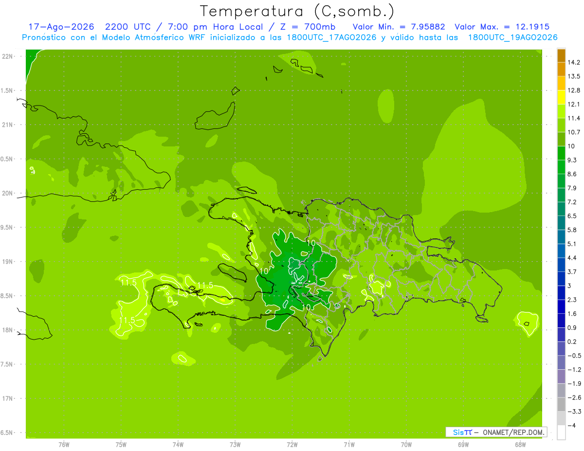Click the '70W' longitude label
Viewport: 584px width, 451px height.
pyautogui.click(x=406, y=445)
